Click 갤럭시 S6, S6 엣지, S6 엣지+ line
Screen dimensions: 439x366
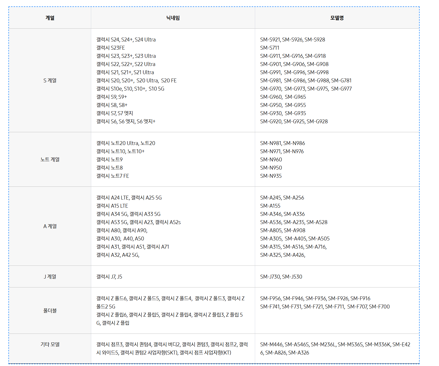[x=126, y=121]
